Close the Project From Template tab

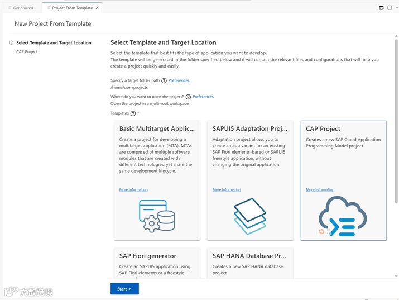click(97, 8)
